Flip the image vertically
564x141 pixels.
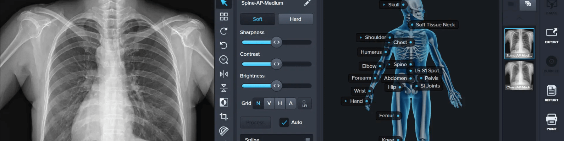[223, 88]
